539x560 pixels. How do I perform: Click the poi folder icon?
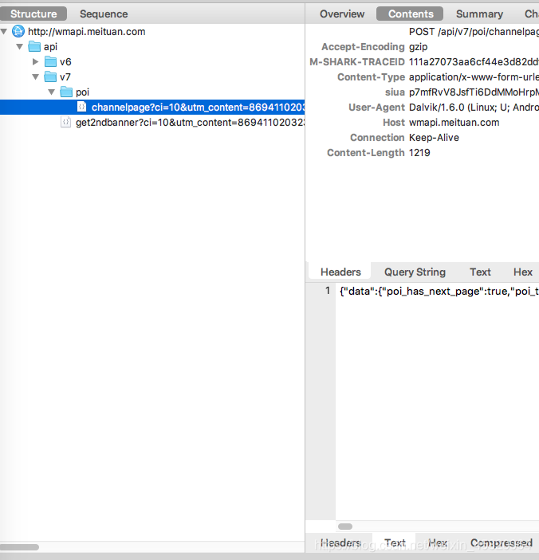(x=66, y=92)
